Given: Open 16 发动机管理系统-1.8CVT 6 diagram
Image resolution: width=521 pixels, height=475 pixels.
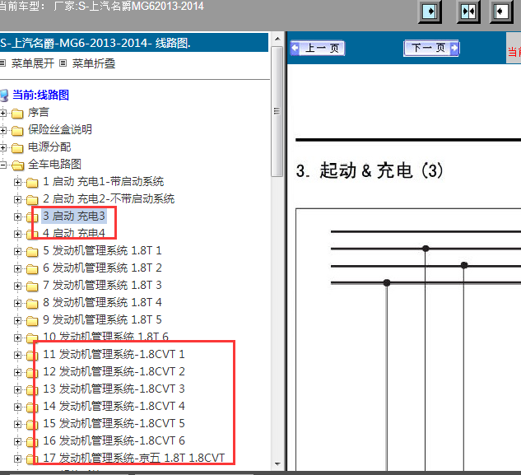Looking at the screenshot, I should pos(114,440).
